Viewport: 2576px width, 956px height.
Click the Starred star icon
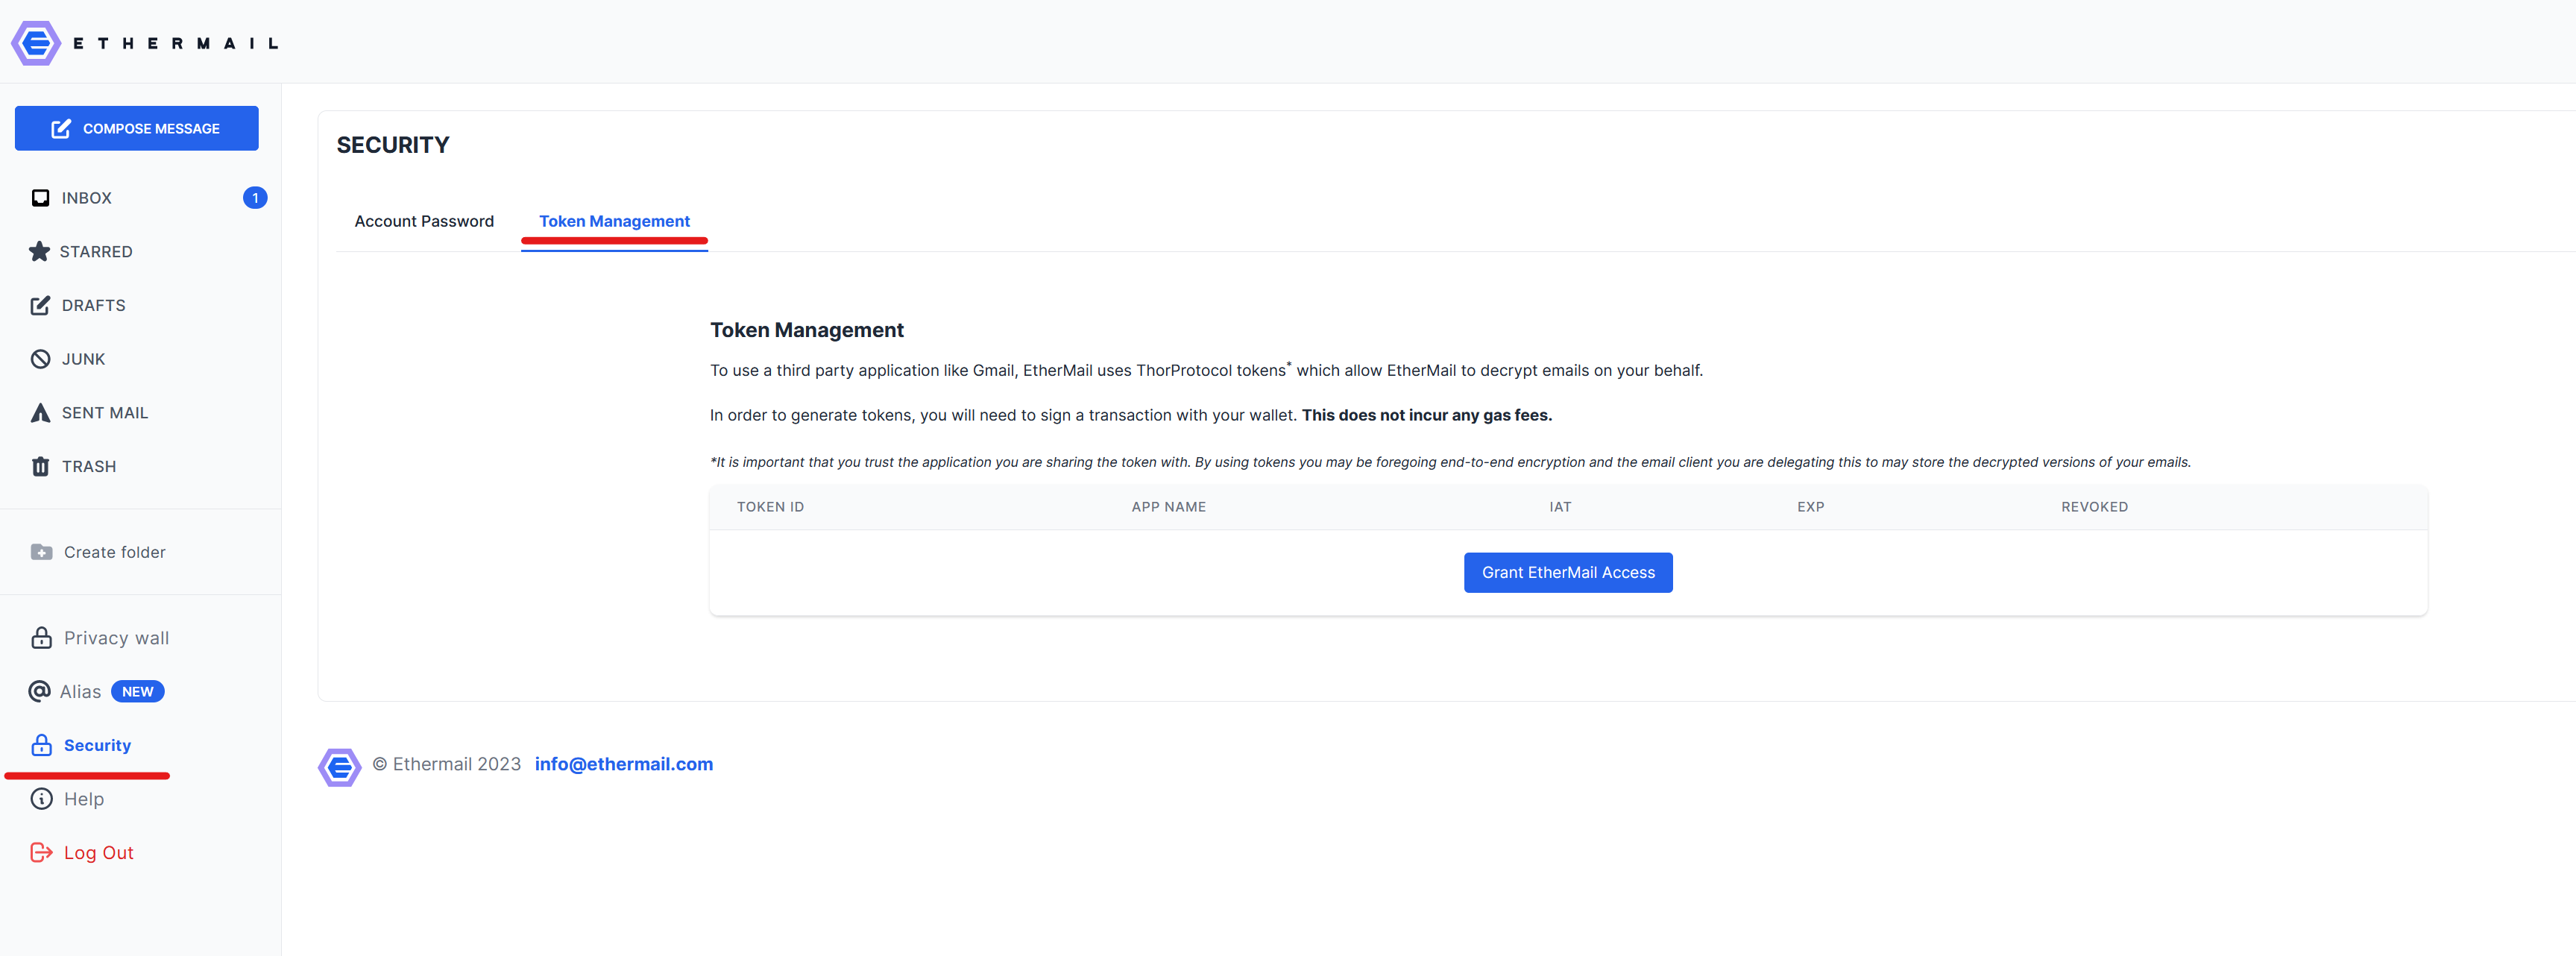coord(39,252)
